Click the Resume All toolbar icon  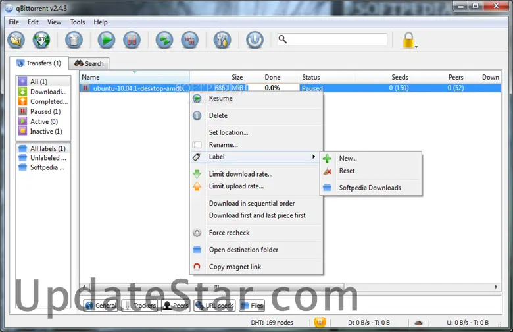click(164, 40)
